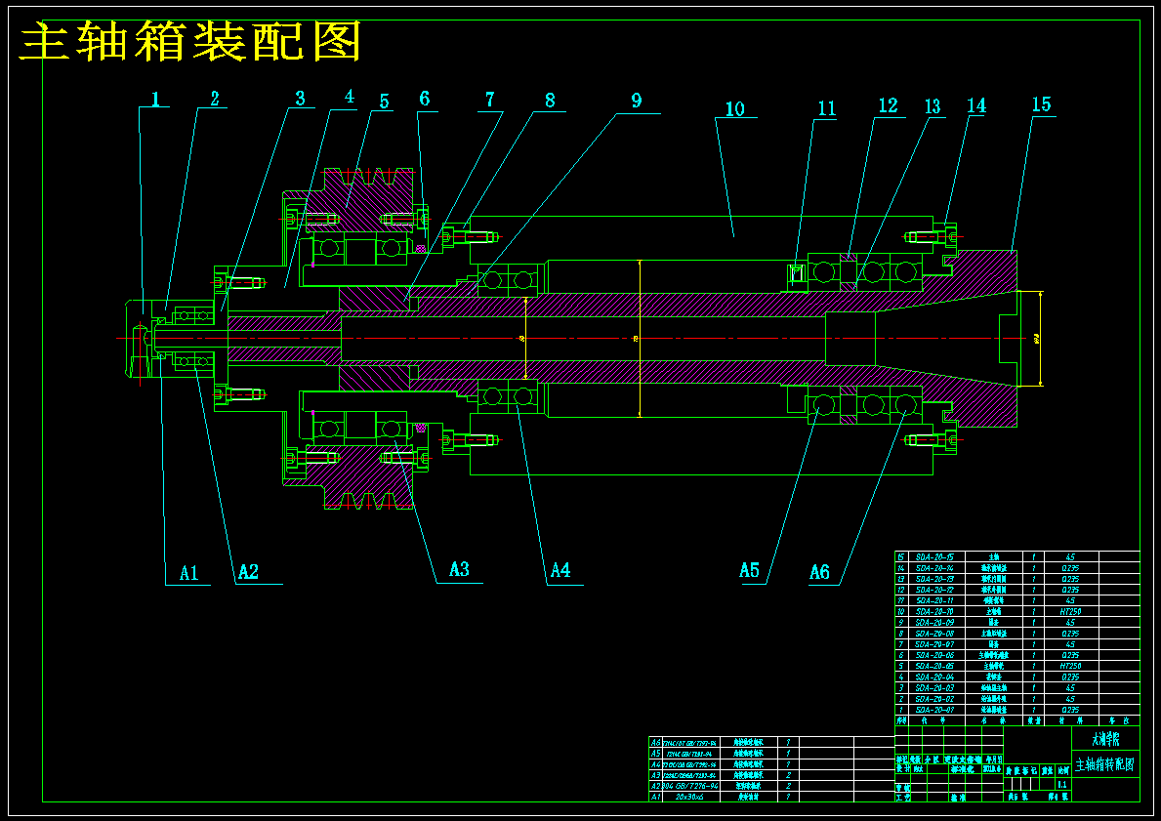The height and width of the screenshot is (821, 1161).
Task: Select callout label 11 in the assembly view
Action: pos(826,108)
